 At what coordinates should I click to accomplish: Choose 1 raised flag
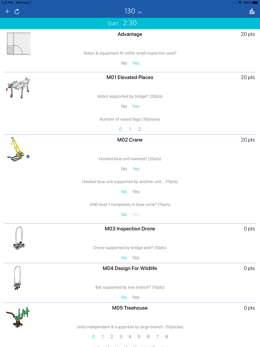point(130,129)
